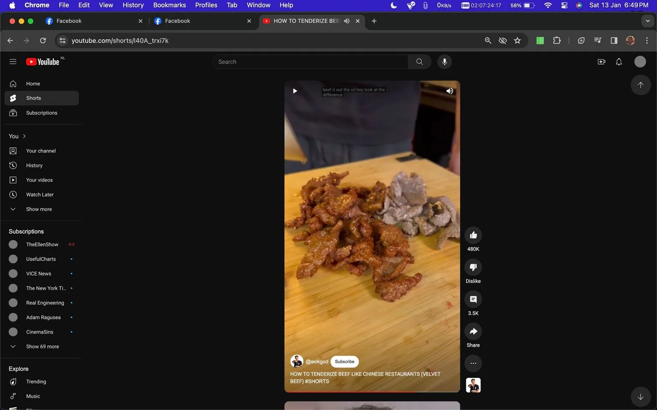Open CinemaSins subscription
Image resolution: width=657 pixels, height=410 pixels.
41,332
